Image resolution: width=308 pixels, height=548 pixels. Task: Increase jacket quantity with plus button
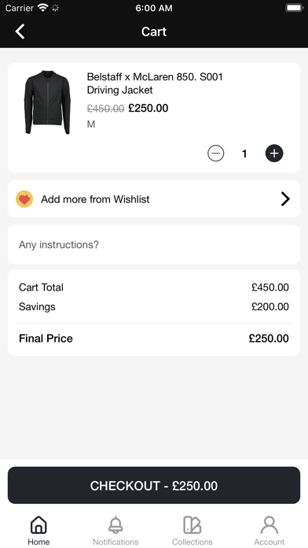tap(274, 154)
